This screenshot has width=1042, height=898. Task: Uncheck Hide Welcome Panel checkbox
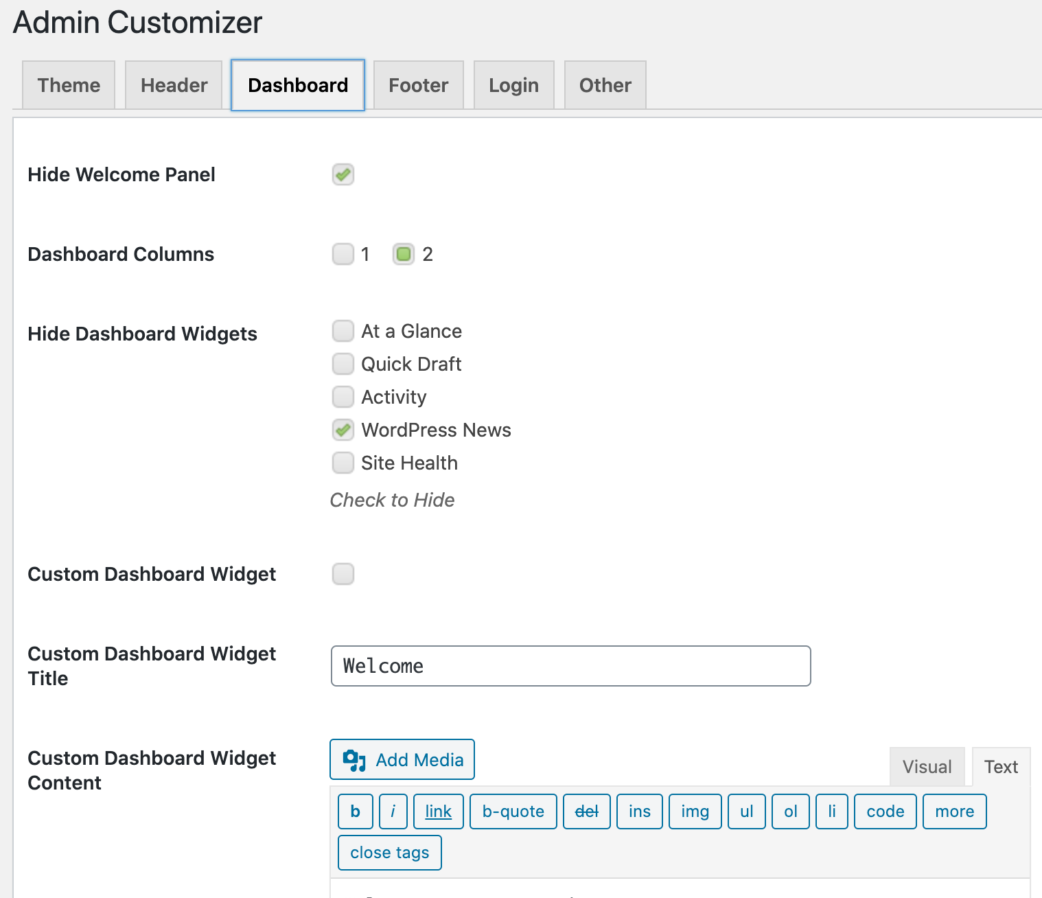coord(343,174)
